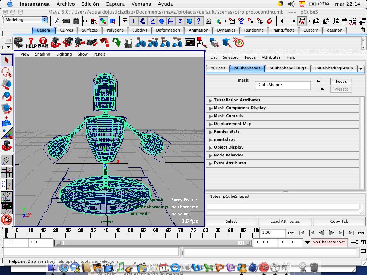
Task: Switch to persp/graph editor layout
Action: [x=7, y=197]
